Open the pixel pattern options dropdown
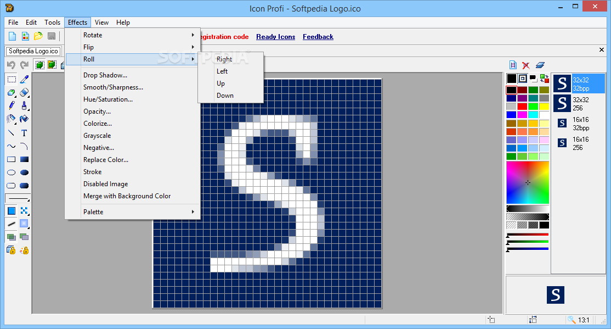Viewport: 611px width, 329px height. (x=24, y=211)
